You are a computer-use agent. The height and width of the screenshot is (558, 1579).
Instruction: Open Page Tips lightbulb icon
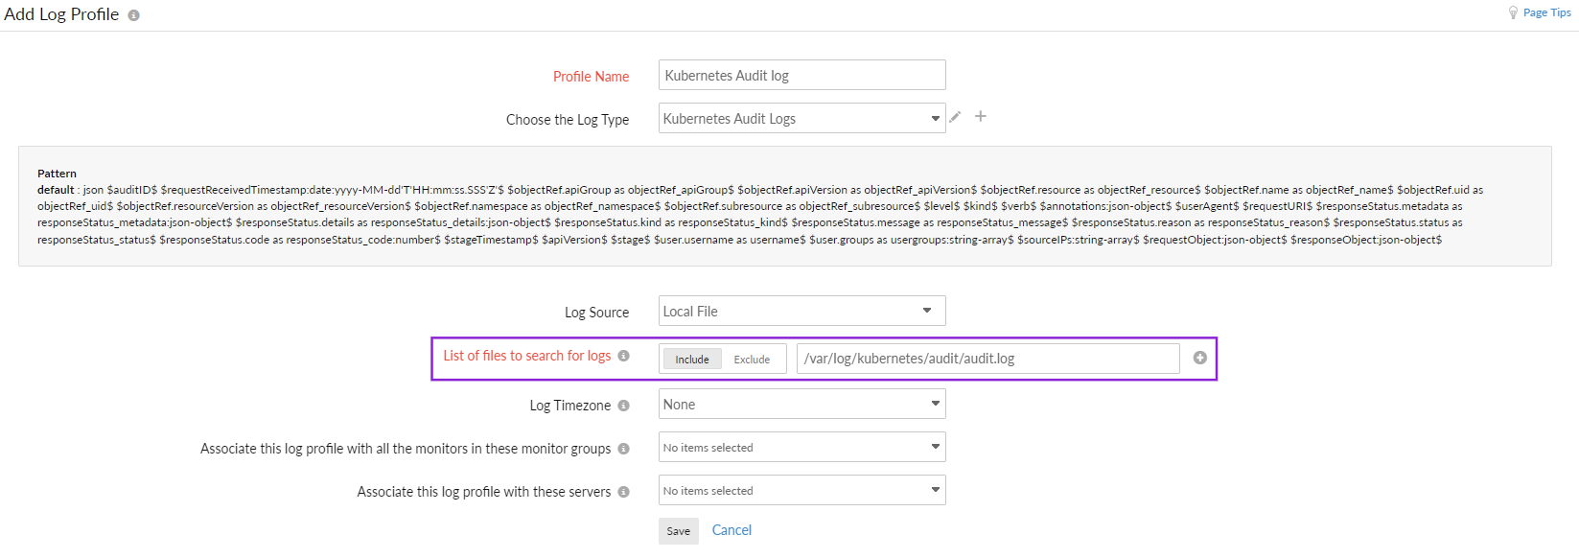(x=1513, y=12)
